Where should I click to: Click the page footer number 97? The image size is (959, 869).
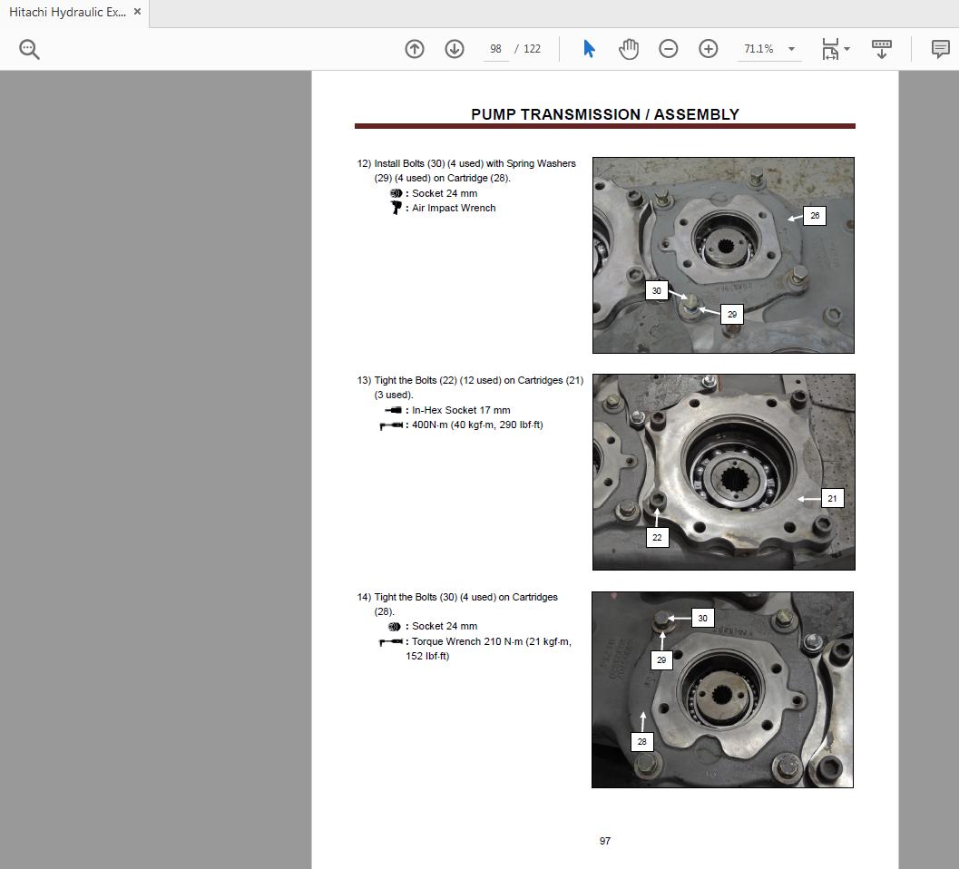pyautogui.click(x=605, y=841)
